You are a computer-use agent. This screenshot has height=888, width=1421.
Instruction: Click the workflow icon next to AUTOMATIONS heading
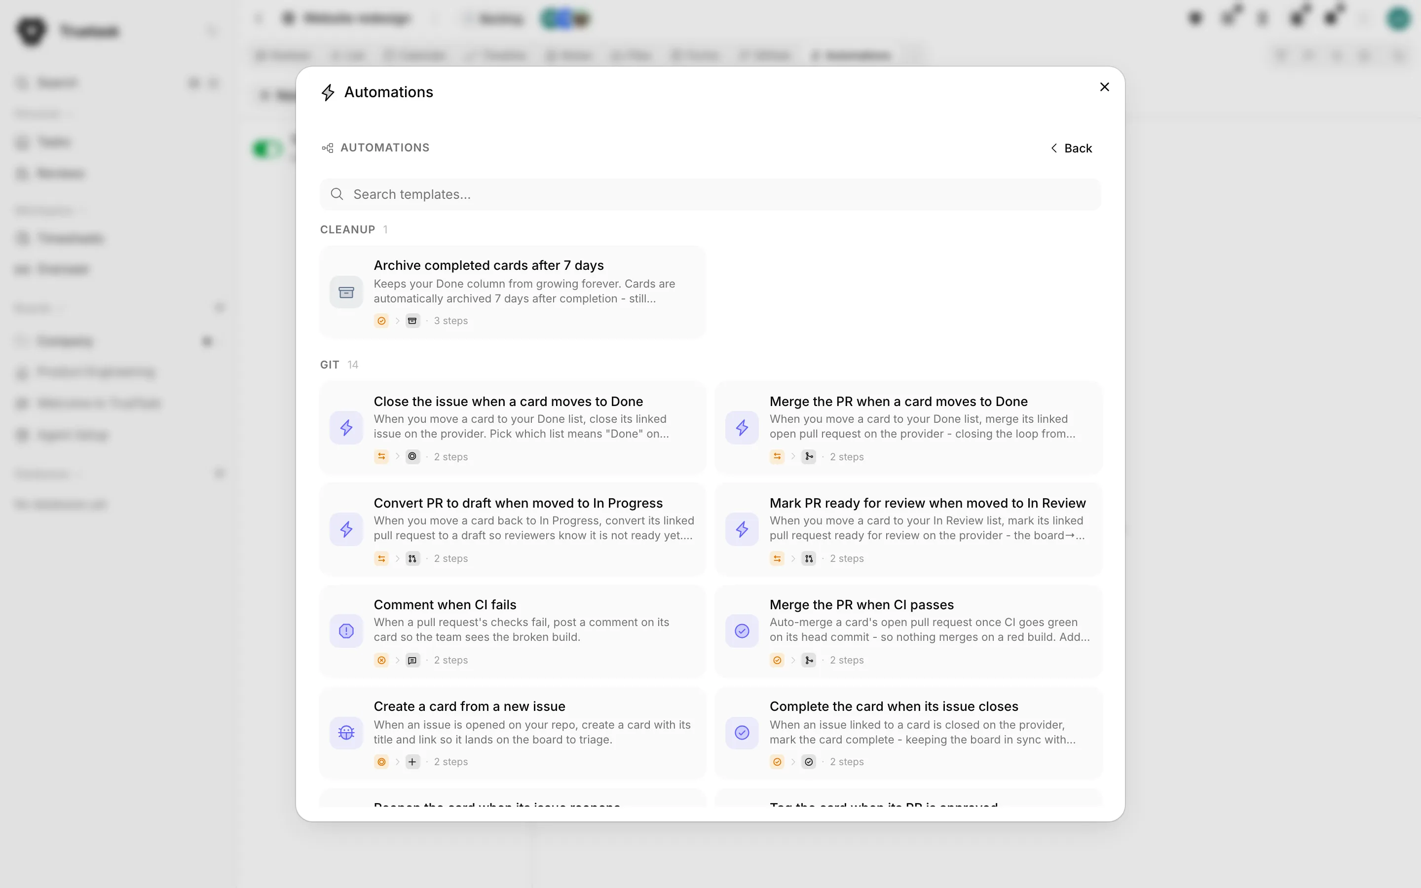pyautogui.click(x=328, y=148)
